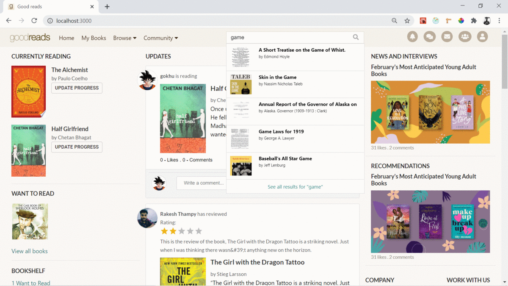This screenshot has height=286, width=508.
Task: Click the Sherlock Holmes book cover
Action: 30,221
